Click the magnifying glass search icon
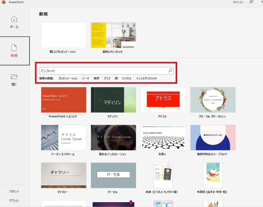The height and width of the screenshot is (207, 263). pos(170,71)
